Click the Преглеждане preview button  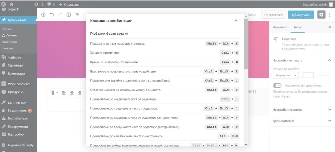point(273,15)
